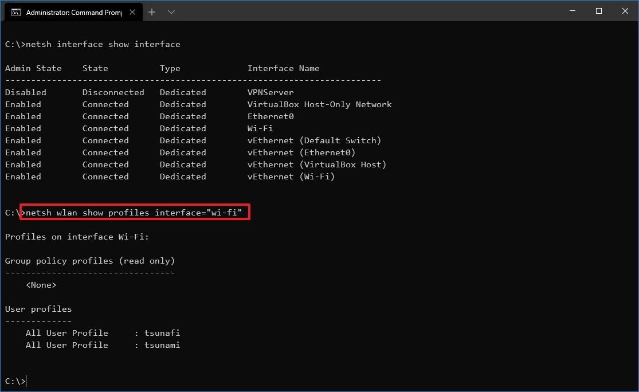Close the Administrator Command Prompt tab
Viewport: 639px width, 392px height.
pos(132,11)
